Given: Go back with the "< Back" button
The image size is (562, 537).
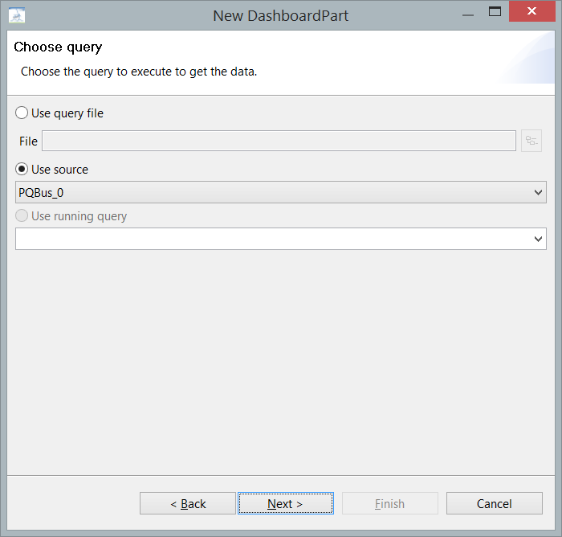Looking at the screenshot, I should [188, 504].
